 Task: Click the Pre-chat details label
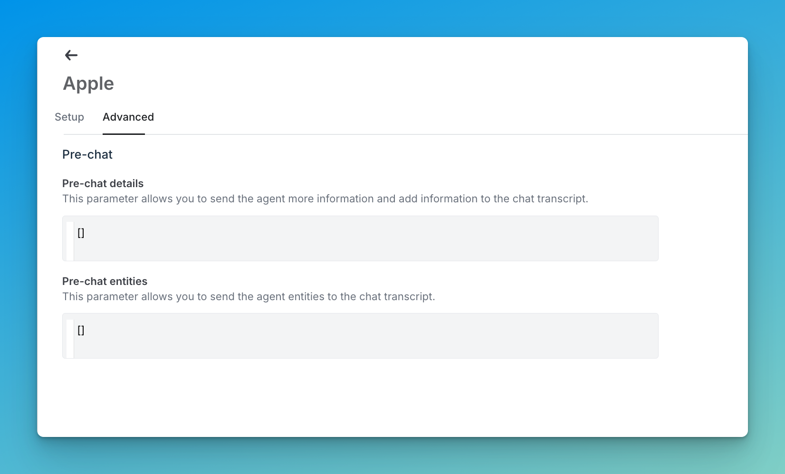(x=103, y=183)
